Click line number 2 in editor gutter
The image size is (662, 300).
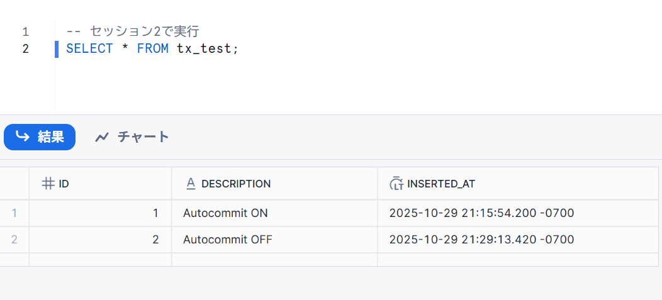pos(25,48)
